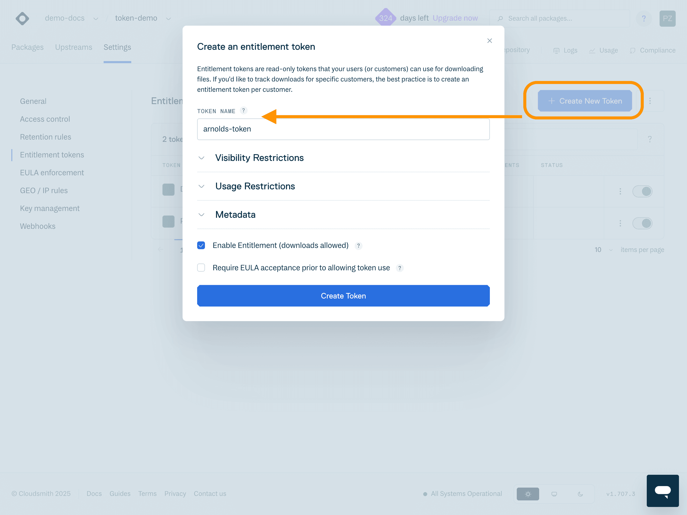687x515 pixels.
Task: Select Webhooks in the settings sidebar
Action: click(37, 226)
